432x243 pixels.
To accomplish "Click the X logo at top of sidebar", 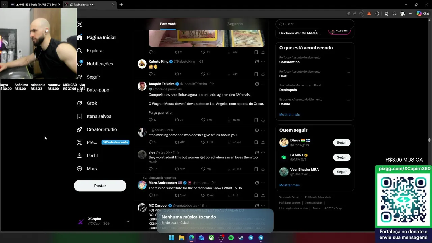I will pos(80,24).
